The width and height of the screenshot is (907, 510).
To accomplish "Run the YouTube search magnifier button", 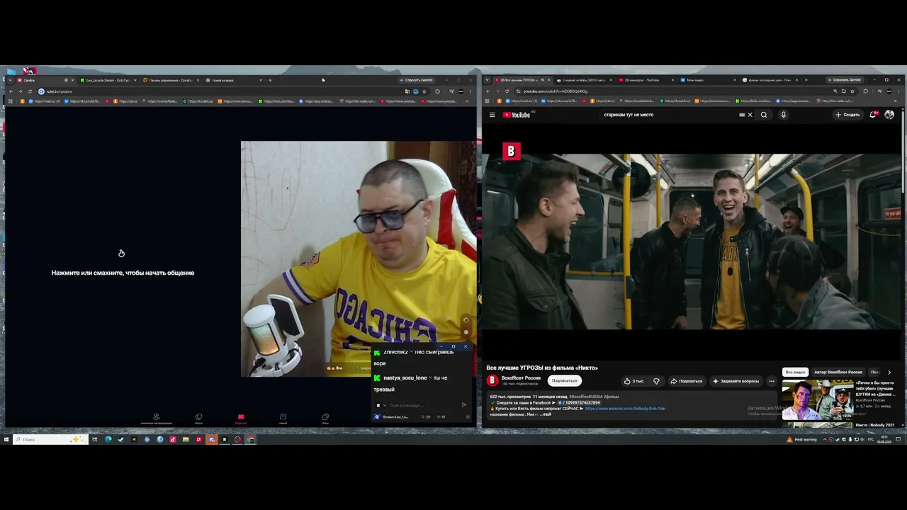I will tap(764, 115).
